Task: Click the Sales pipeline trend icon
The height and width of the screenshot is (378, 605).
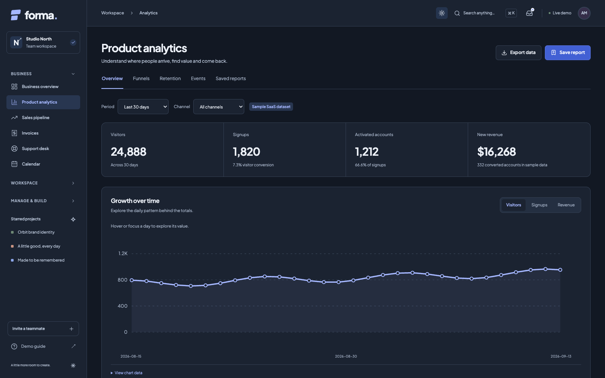Action: (14, 118)
